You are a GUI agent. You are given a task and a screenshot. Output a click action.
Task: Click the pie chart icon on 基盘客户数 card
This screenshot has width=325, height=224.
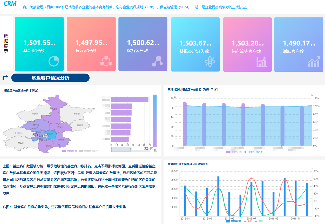coord(54,61)
